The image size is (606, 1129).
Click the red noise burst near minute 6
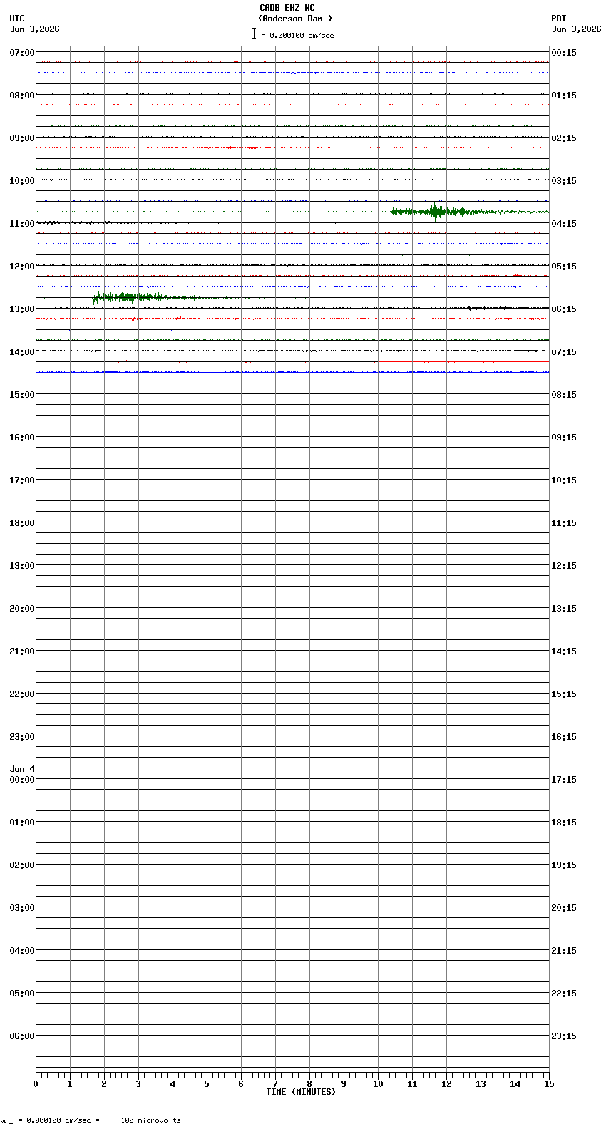(x=228, y=148)
